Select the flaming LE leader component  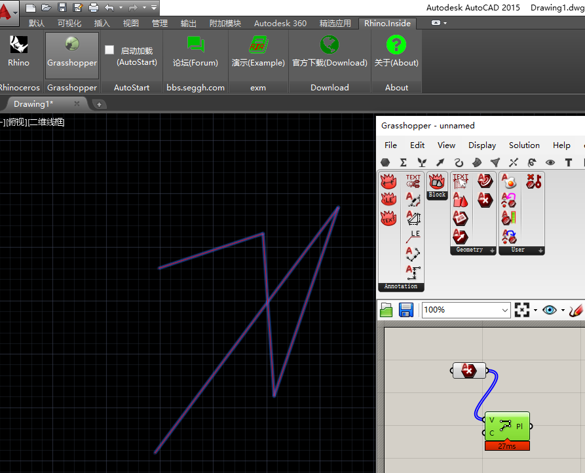coord(388,200)
